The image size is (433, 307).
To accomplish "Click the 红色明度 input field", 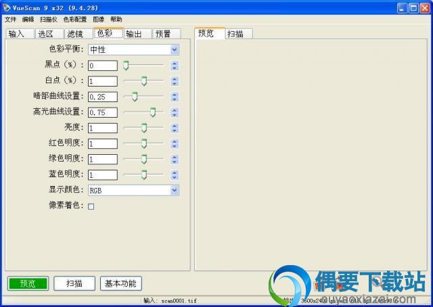I will [x=103, y=143].
